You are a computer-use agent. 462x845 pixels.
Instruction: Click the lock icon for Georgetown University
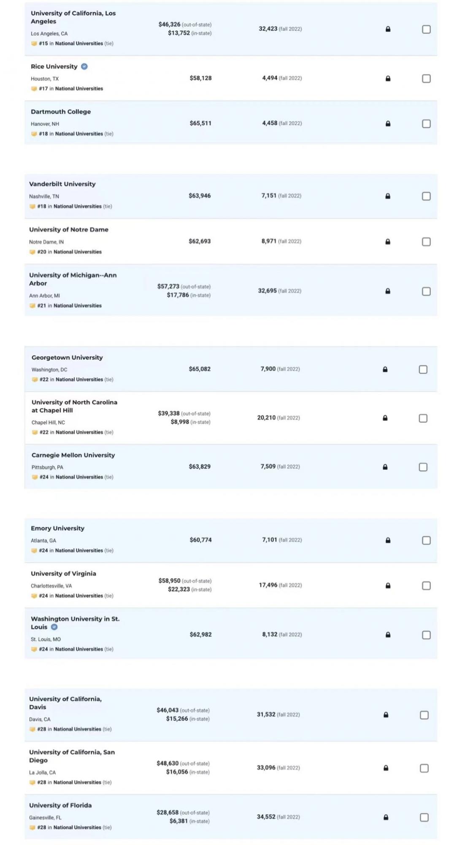pos(385,369)
